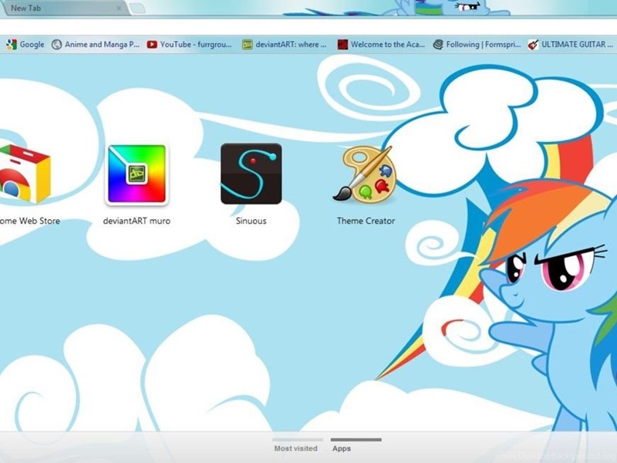The width and height of the screenshot is (617, 463).
Task: Click the Google bookmark favicon
Action: [11, 45]
